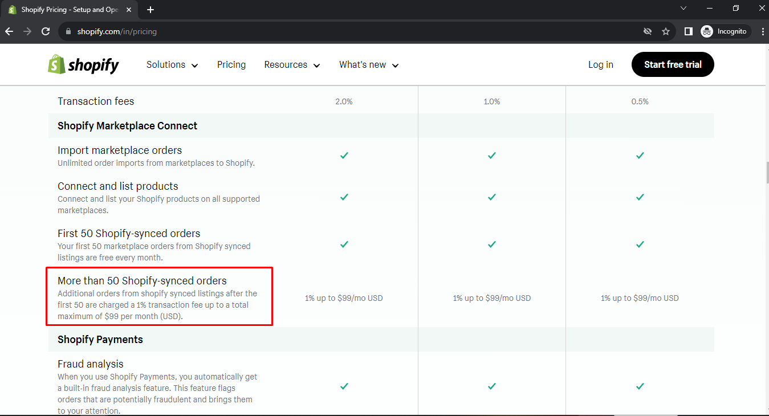Click Import marketplace orders feature title
Image resolution: width=769 pixels, height=416 pixels.
click(120, 150)
